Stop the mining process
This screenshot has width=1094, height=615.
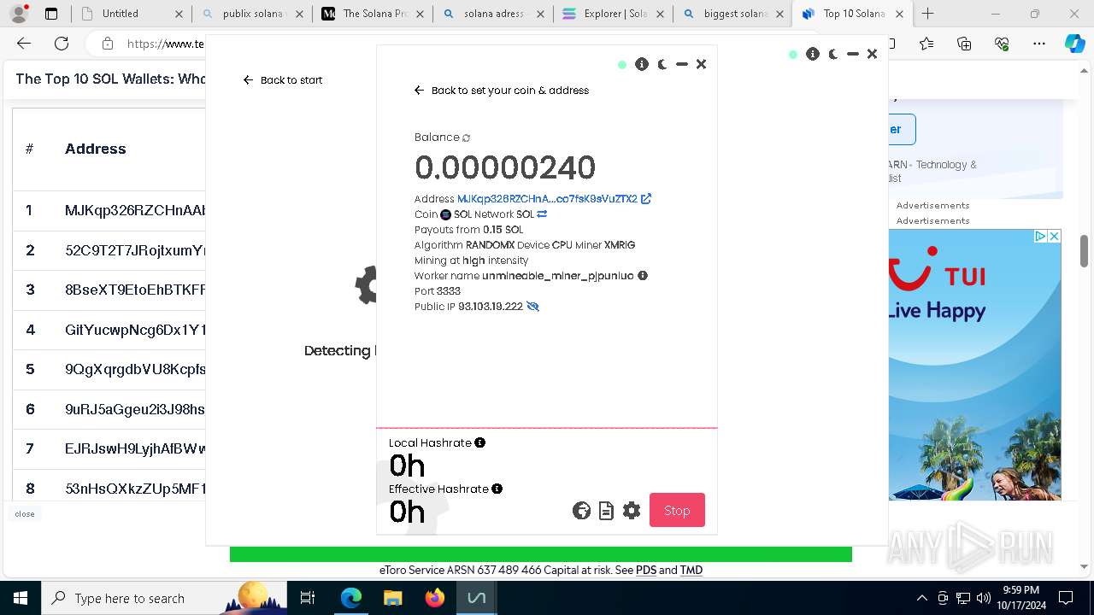click(x=677, y=510)
